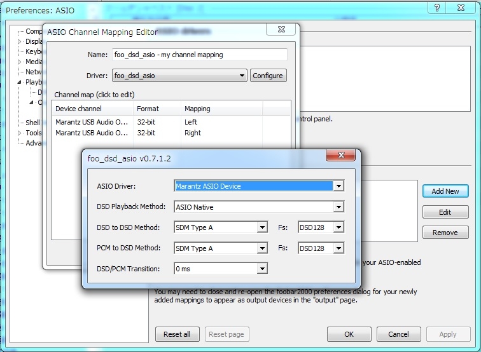
Task: Click Mapping column header
Action: (x=222, y=109)
